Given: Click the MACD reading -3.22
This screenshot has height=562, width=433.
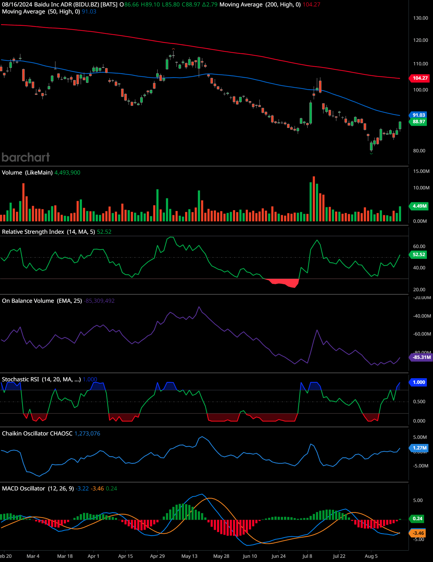Looking at the screenshot, I should click(82, 488).
